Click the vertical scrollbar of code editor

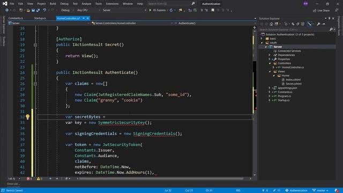(255, 103)
